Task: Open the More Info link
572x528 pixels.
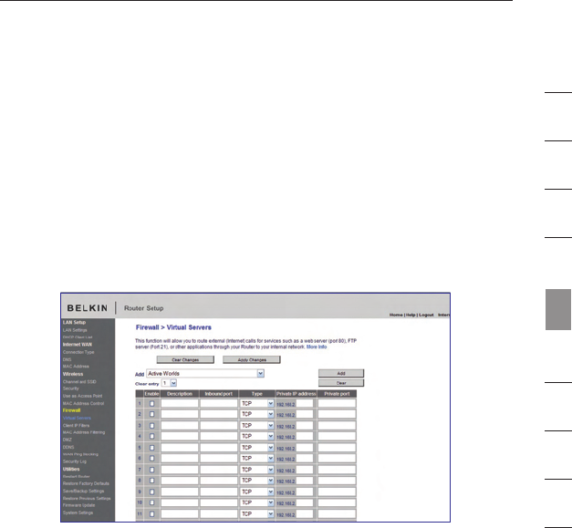Action: click(x=317, y=347)
